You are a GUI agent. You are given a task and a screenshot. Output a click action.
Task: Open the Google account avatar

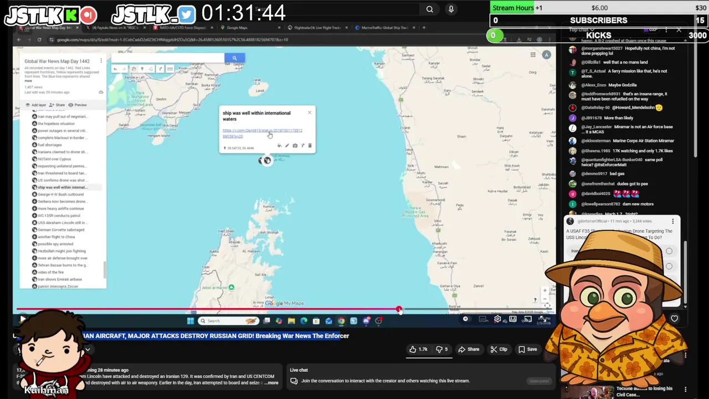click(547, 54)
